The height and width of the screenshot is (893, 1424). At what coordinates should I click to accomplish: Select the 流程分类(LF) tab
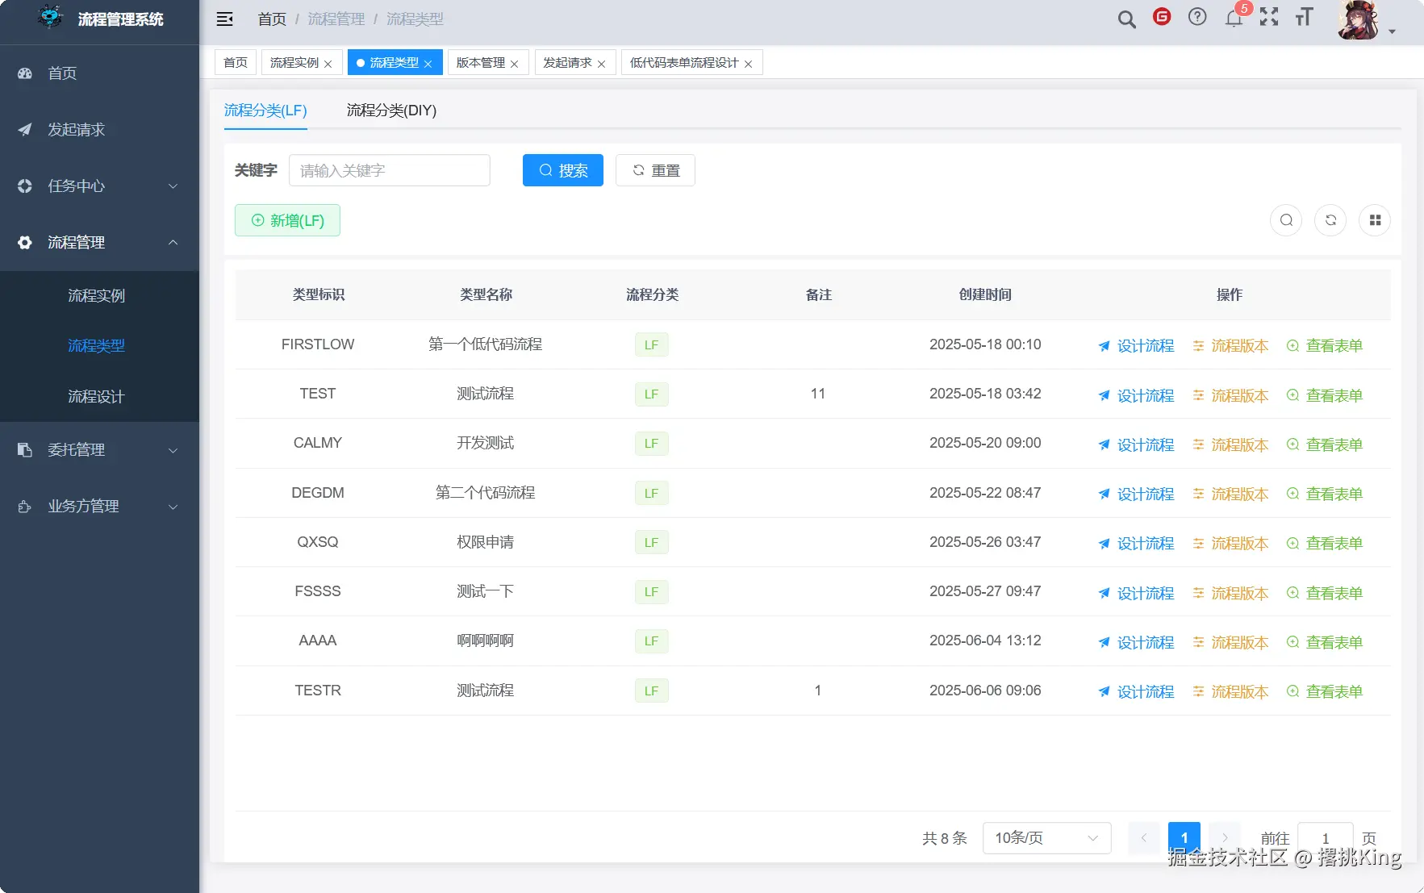(265, 111)
